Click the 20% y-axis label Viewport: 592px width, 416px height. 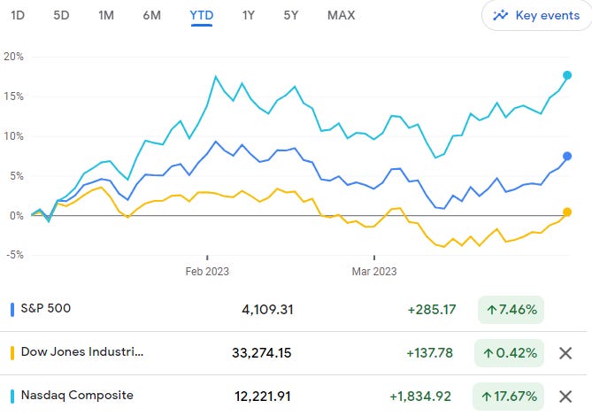pyautogui.click(x=13, y=57)
